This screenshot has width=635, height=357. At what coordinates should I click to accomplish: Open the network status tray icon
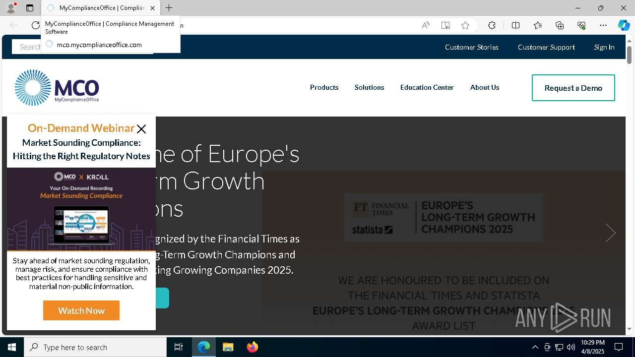(559, 347)
